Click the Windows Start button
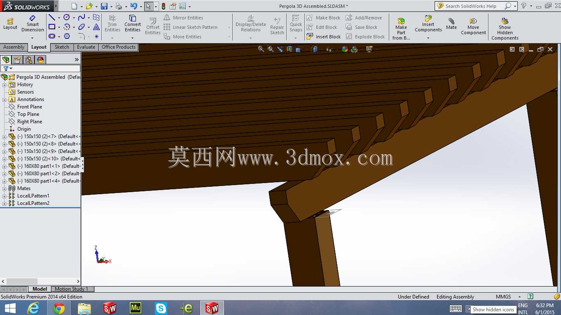 point(10,308)
